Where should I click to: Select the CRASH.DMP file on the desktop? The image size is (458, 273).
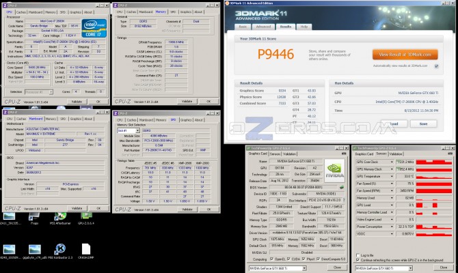click(86, 249)
